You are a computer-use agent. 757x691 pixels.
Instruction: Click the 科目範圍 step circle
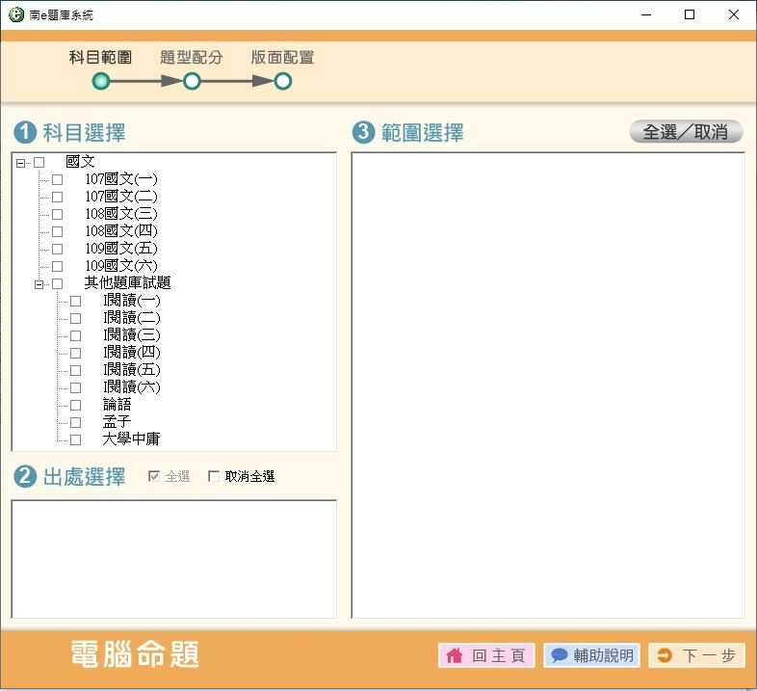tap(101, 81)
